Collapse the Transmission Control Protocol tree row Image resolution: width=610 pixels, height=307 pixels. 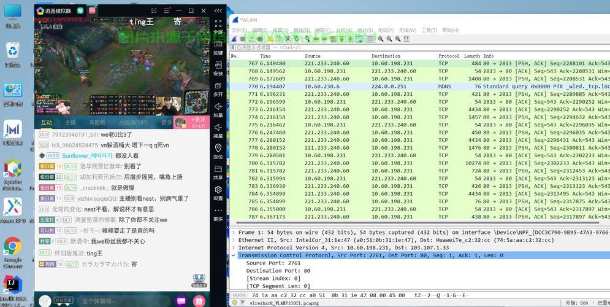[x=234, y=255]
